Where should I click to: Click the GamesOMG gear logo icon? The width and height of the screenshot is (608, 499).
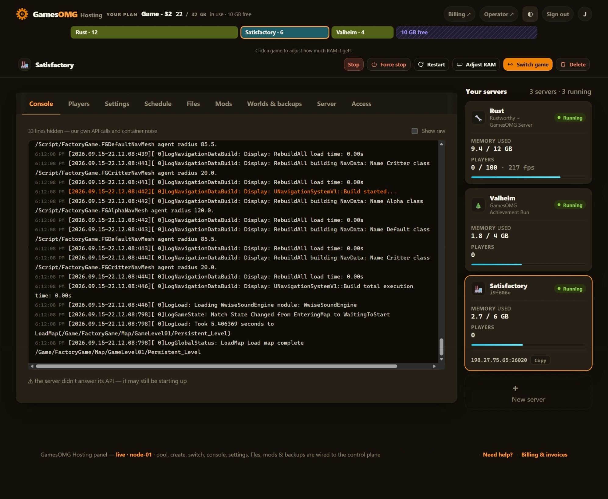click(x=22, y=14)
